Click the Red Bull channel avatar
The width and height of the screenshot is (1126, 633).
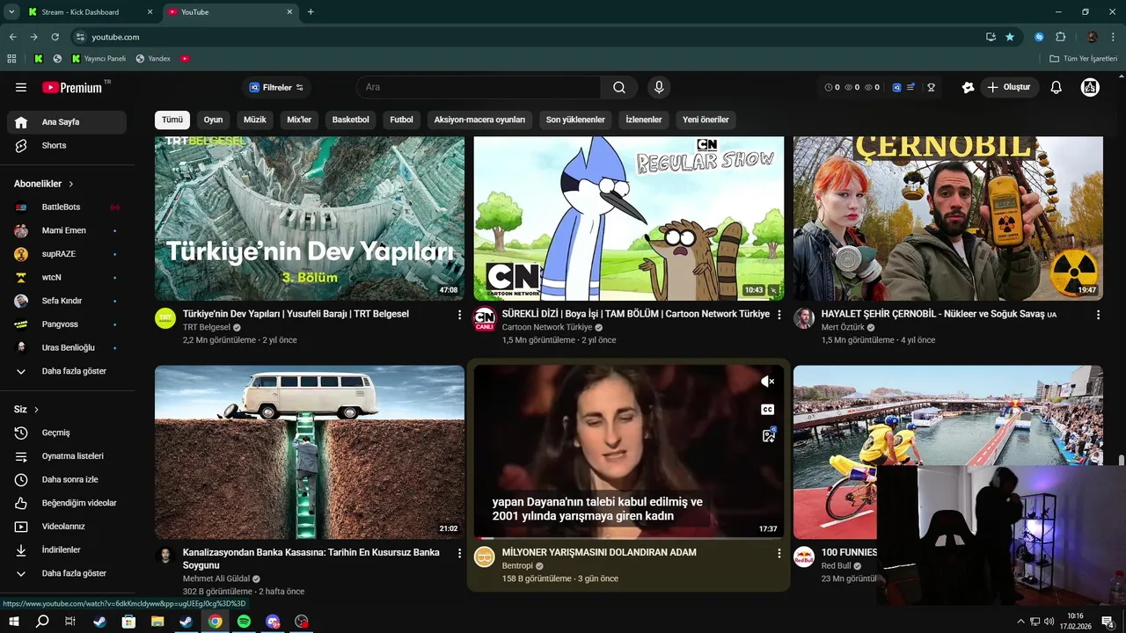point(804,557)
